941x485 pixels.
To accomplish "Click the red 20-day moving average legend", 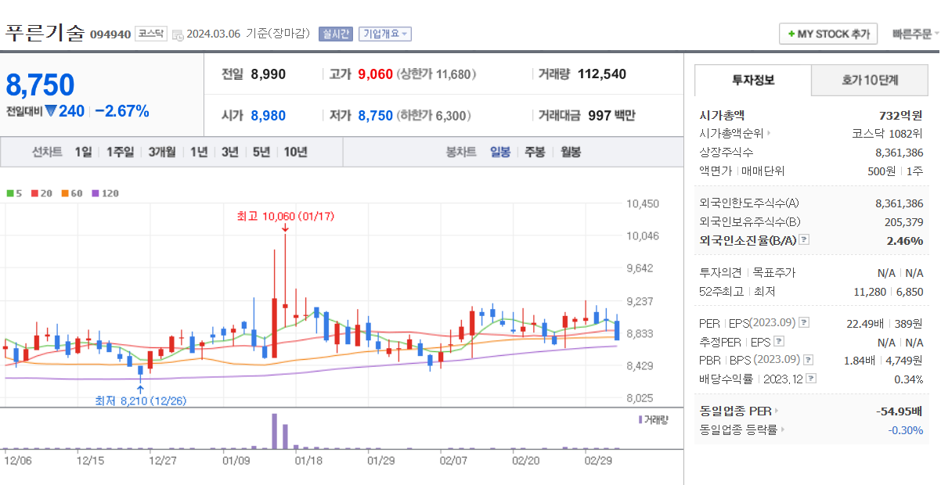I will coord(41,192).
